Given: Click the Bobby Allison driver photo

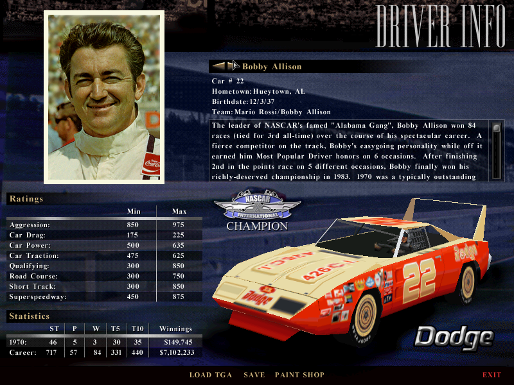Looking at the screenshot, I should coord(104,98).
